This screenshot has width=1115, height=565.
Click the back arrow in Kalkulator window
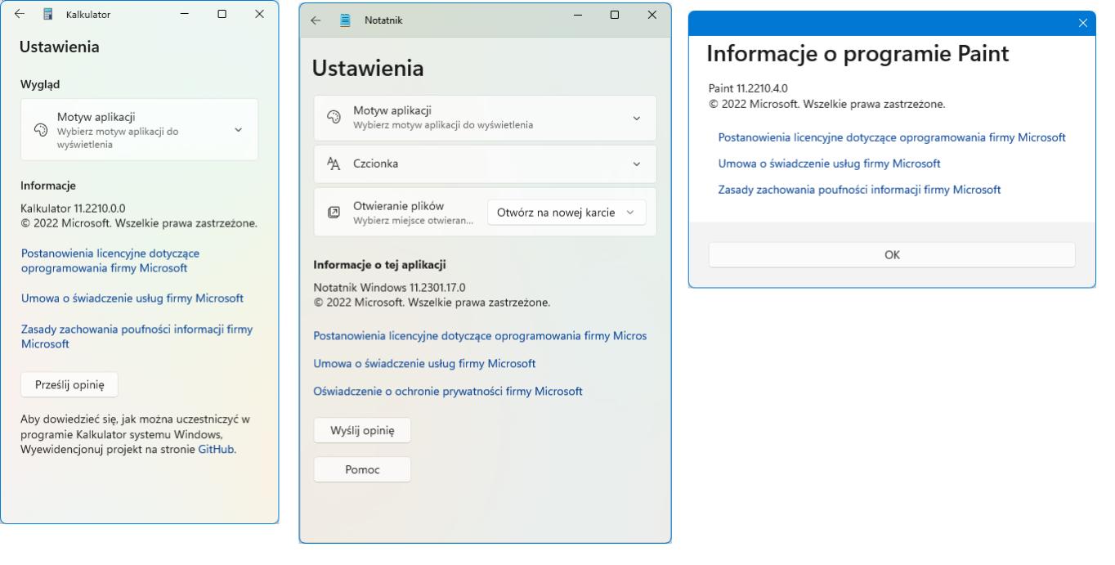click(x=19, y=15)
